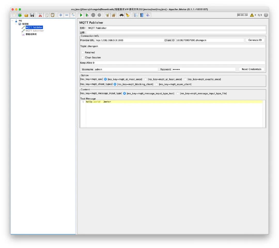Toggle the Clean Session checkbox
The height and width of the screenshot is (248, 279).
pos(83,57)
